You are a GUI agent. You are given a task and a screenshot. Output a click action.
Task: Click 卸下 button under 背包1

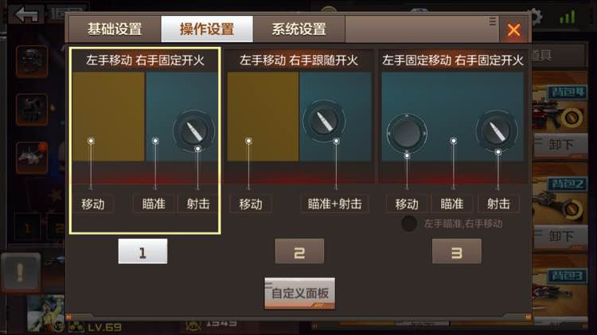560,145
